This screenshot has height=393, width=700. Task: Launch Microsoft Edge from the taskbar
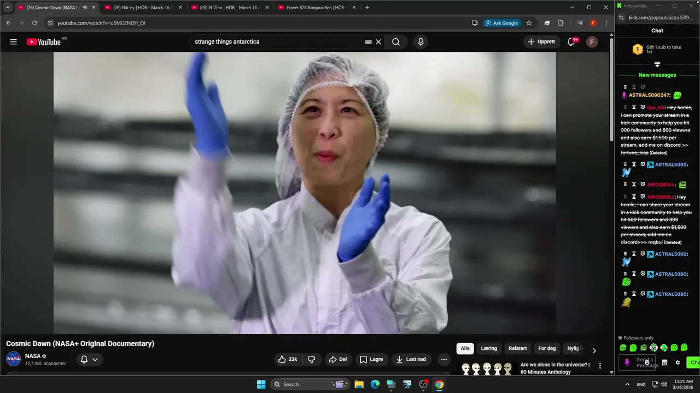375,384
